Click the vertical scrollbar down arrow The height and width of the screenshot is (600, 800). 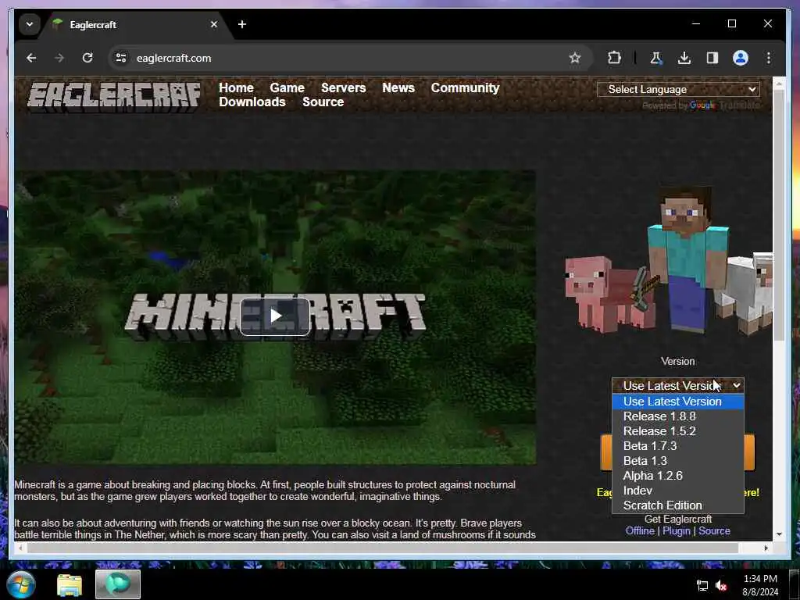pyautogui.click(x=779, y=534)
